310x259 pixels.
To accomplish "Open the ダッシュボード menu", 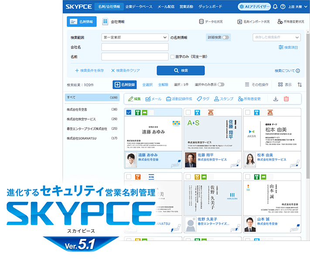I will tap(210, 7).
